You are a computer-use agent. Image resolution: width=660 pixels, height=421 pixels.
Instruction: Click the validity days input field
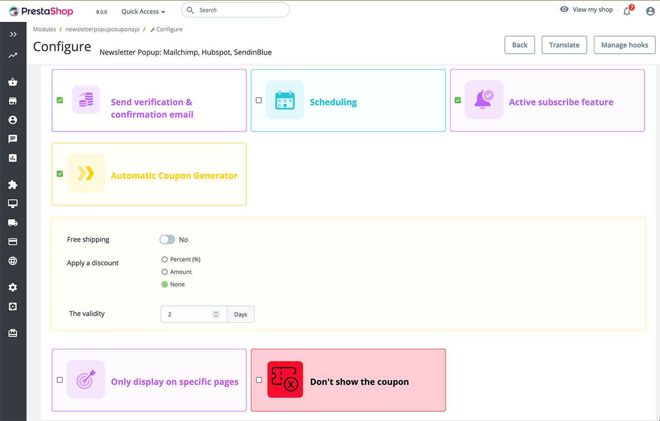click(x=194, y=314)
